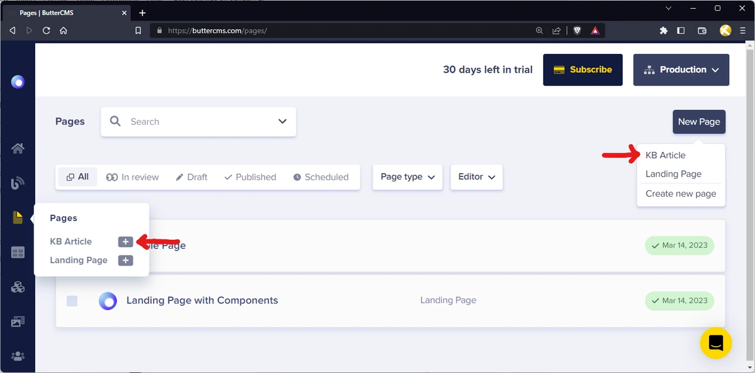Open Content types cubes icon in sidebar
Image resolution: width=755 pixels, height=373 pixels.
18,287
